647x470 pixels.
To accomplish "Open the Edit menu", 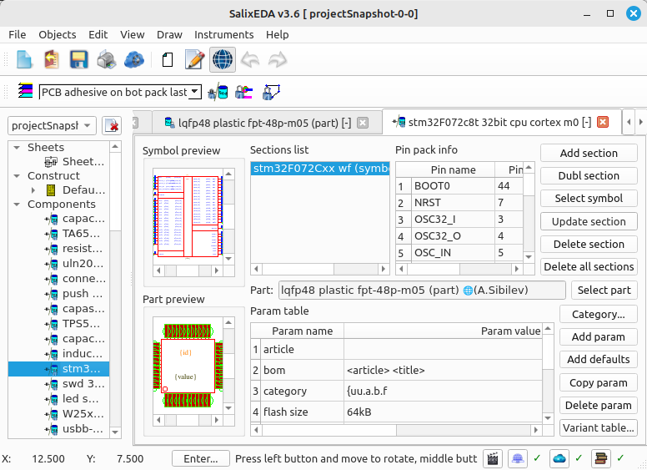I will 98,35.
